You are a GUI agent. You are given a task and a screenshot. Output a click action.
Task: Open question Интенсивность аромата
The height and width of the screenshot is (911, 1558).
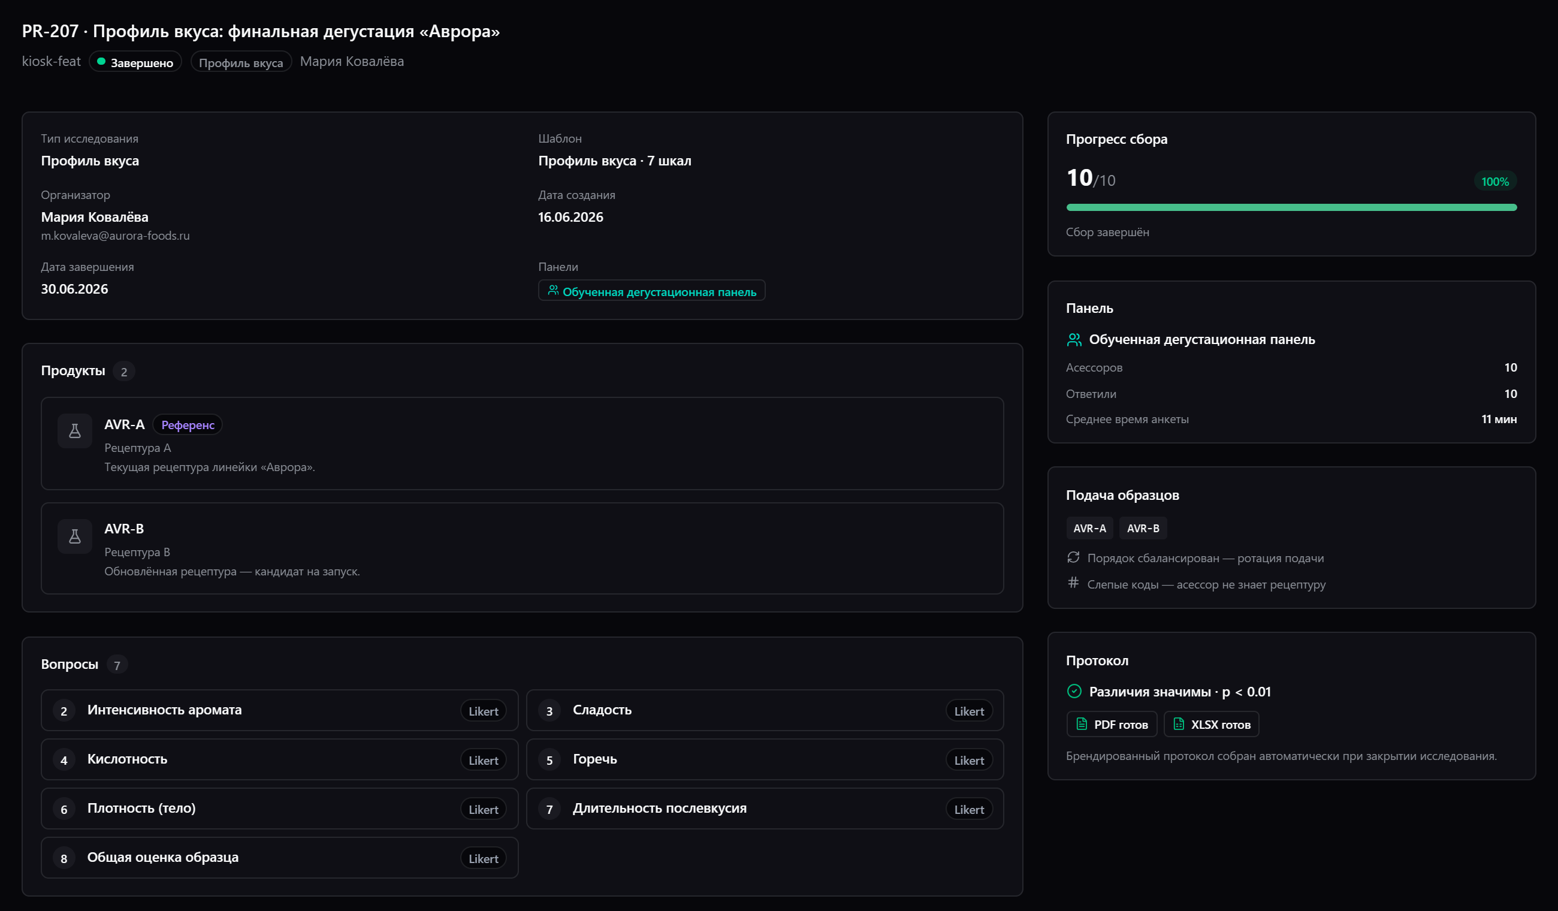point(279,711)
